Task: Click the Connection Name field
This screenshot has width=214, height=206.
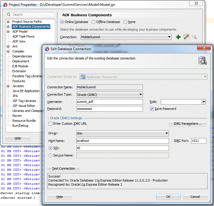Action: coord(110,87)
